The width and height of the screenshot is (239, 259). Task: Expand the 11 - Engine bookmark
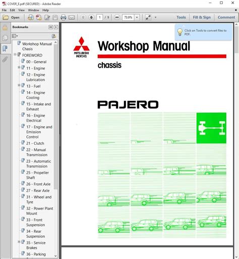pos(19,67)
